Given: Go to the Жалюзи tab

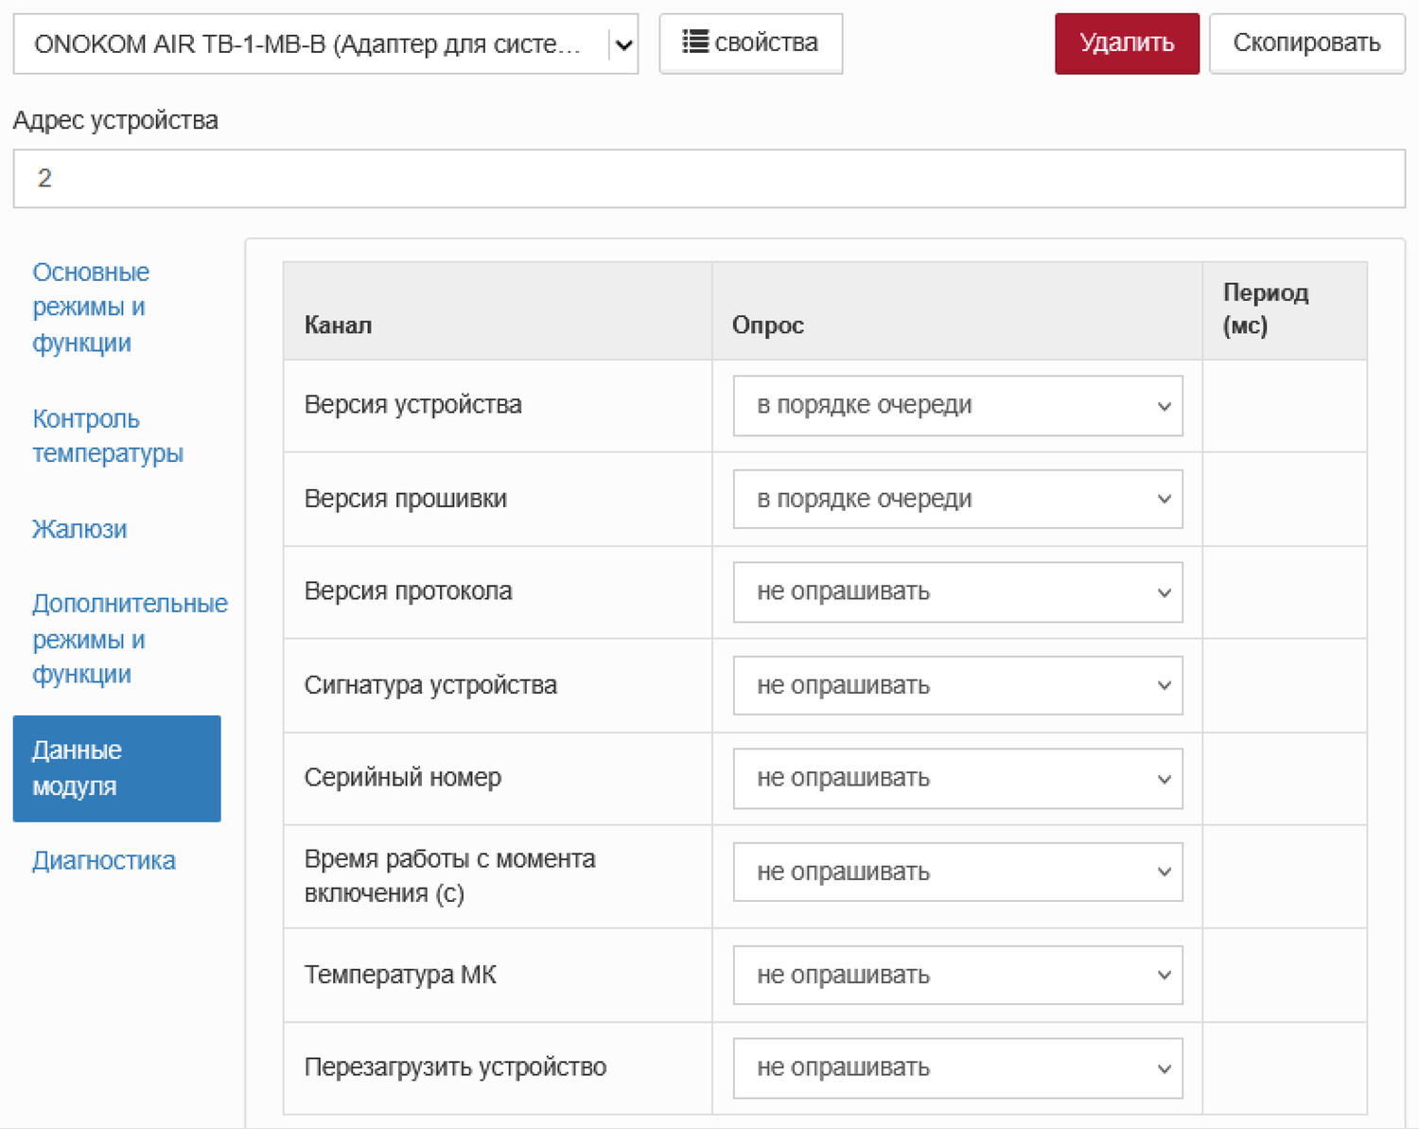Looking at the screenshot, I should pyautogui.click(x=79, y=529).
